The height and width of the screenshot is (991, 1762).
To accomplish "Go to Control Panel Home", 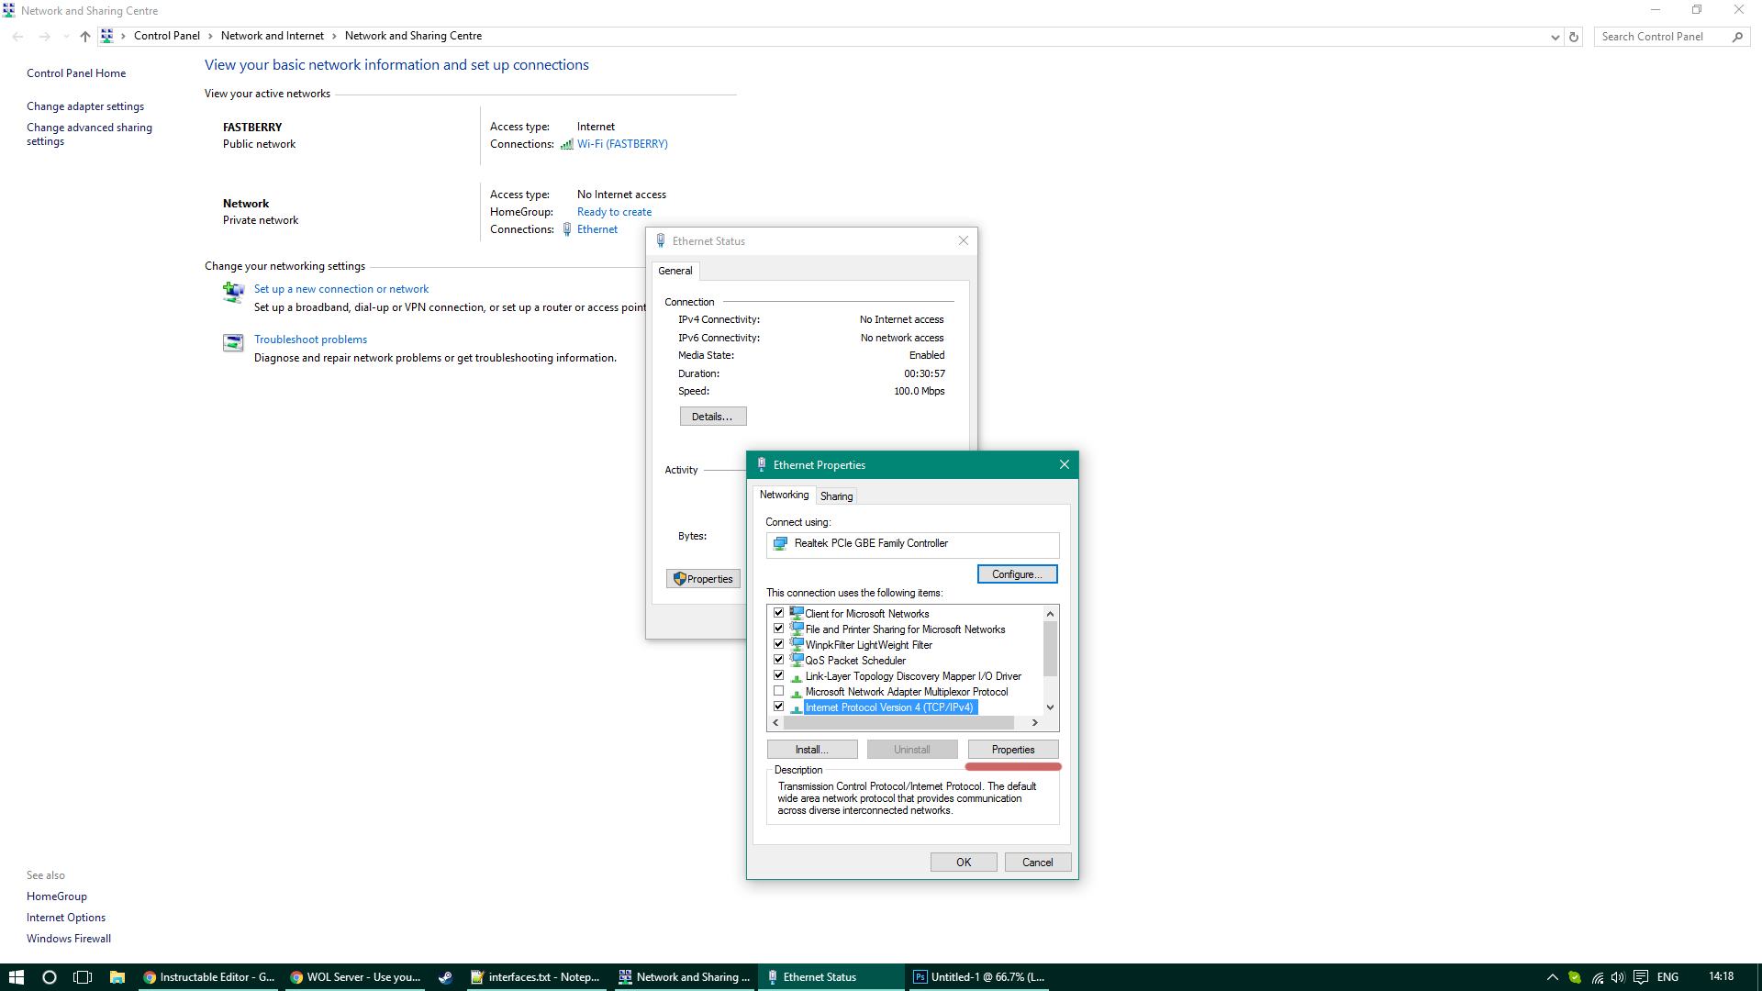I will coord(76,73).
